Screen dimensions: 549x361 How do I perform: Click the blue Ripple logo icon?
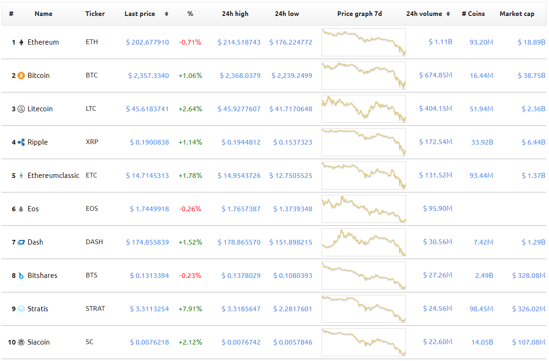[x=21, y=142]
